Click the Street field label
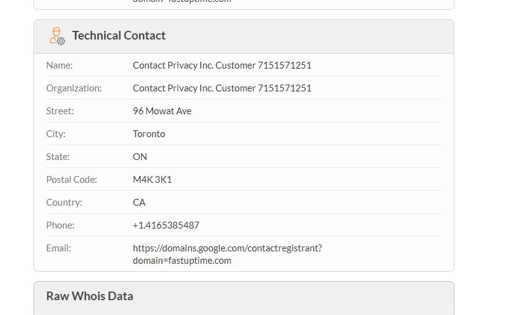This screenshot has height=315, width=520. click(x=59, y=111)
